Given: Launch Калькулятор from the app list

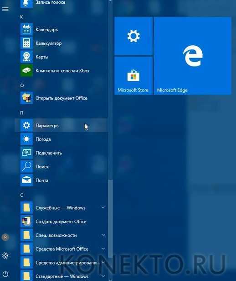Looking at the screenshot, I should point(61,43).
